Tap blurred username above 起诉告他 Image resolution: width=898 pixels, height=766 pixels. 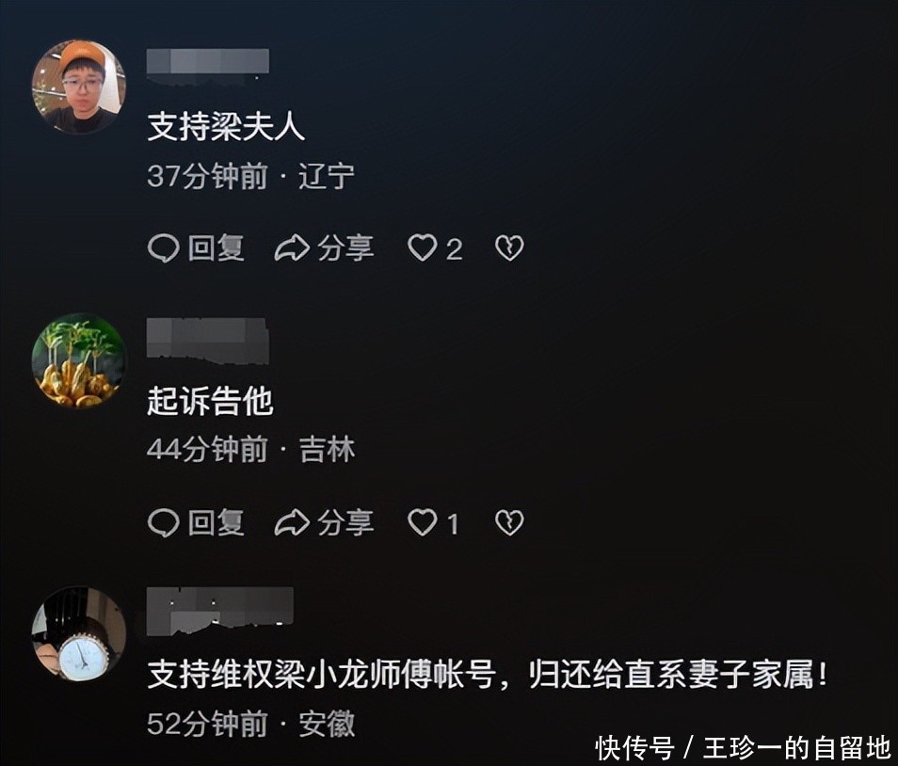click(207, 341)
